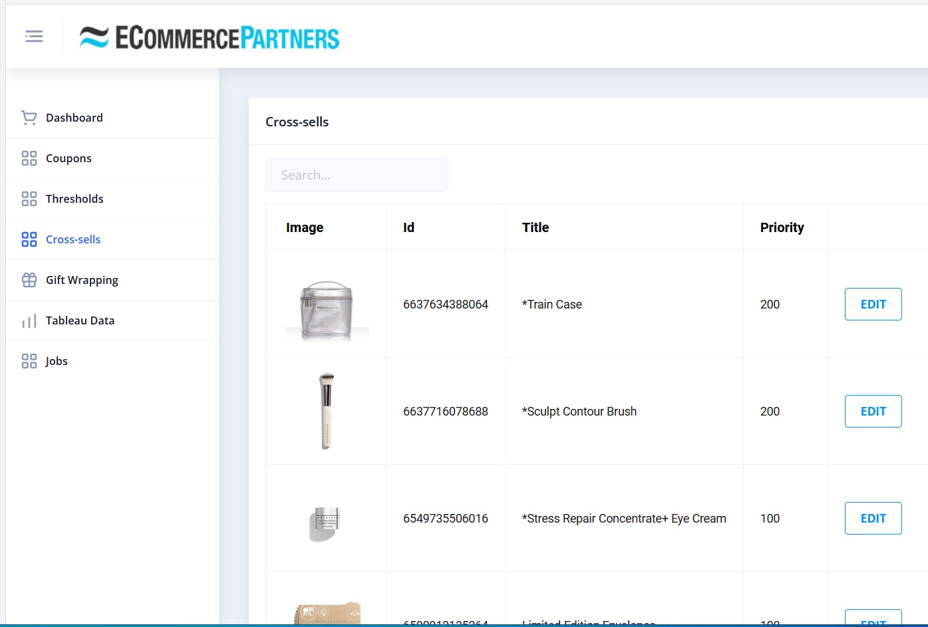This screenshot has width=928, height=627.
Task: Click the Title column header
Action: (536, 227)
